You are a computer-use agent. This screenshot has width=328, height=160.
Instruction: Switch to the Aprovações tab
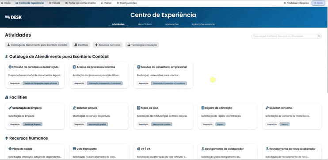[x=172, y=24]
